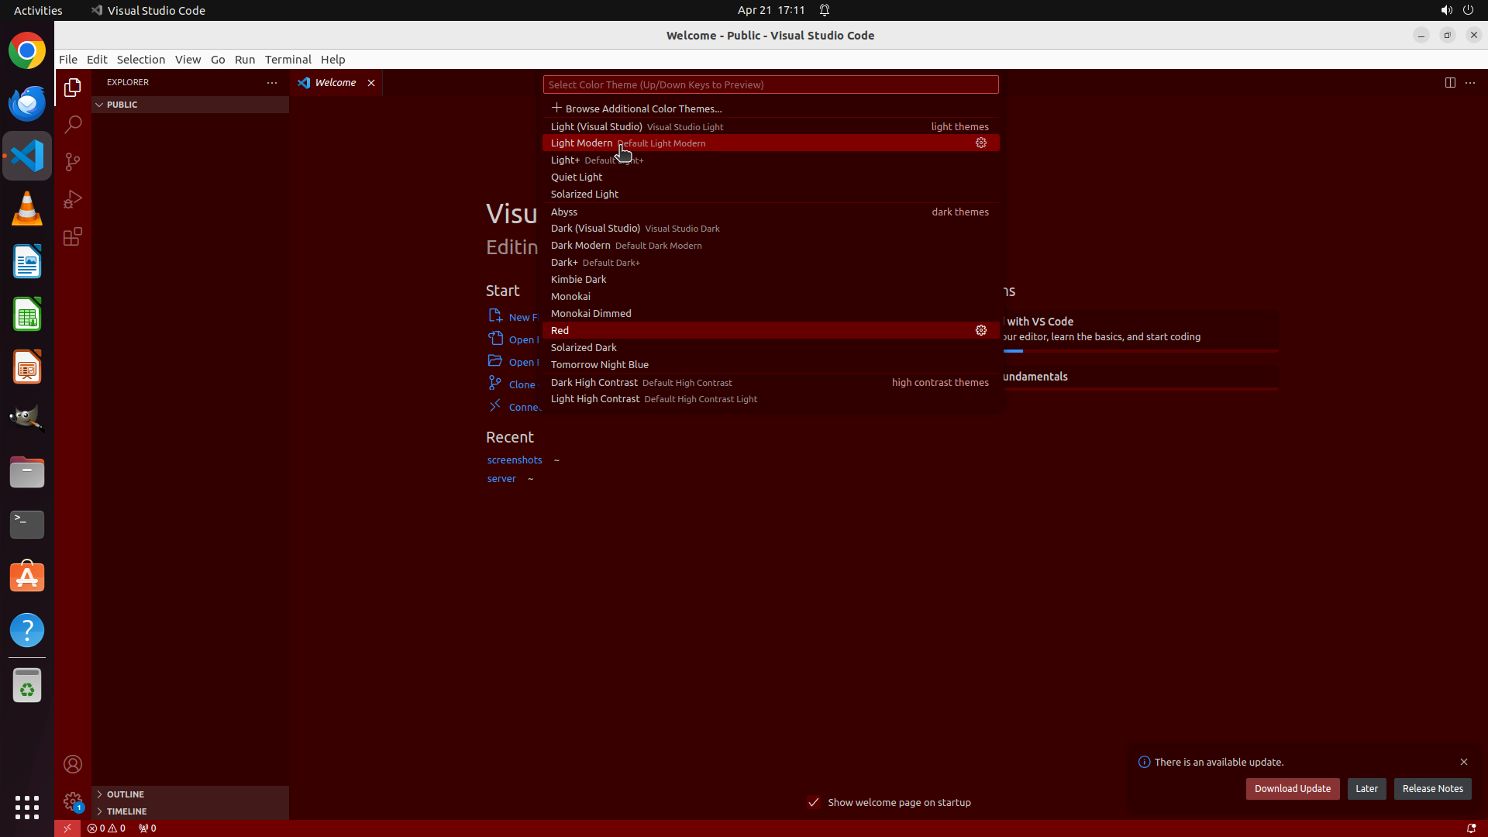
Task: Open the Source Control view
Action: click(x=73, y=161)
